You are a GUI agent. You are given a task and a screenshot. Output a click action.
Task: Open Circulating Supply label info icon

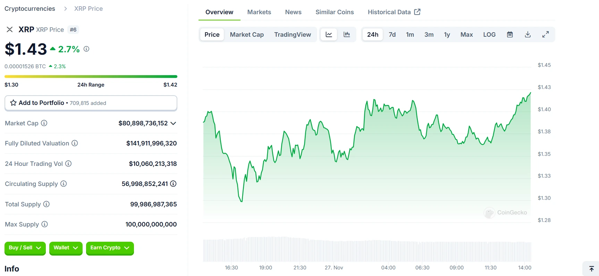64,184
